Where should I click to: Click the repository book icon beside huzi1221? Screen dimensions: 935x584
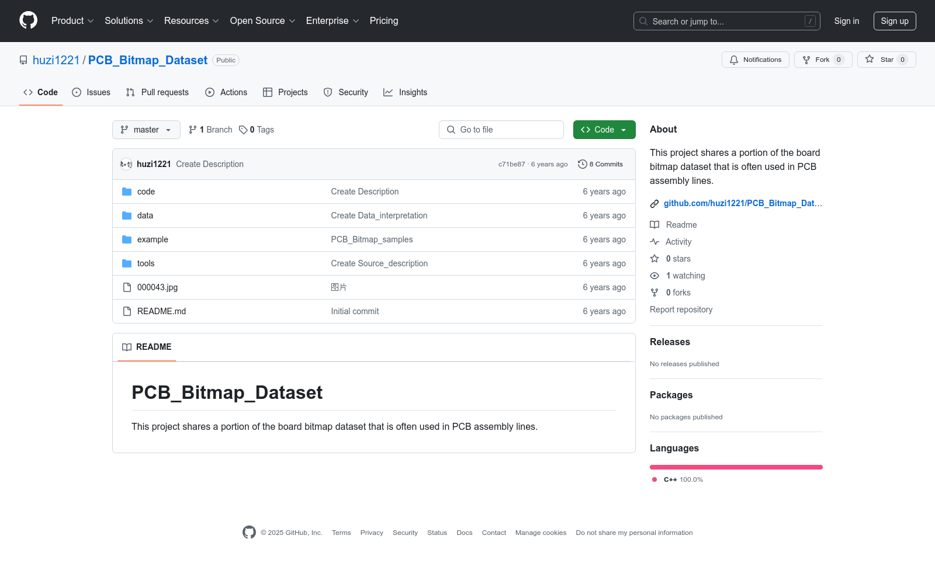click(x=23, y=60)
